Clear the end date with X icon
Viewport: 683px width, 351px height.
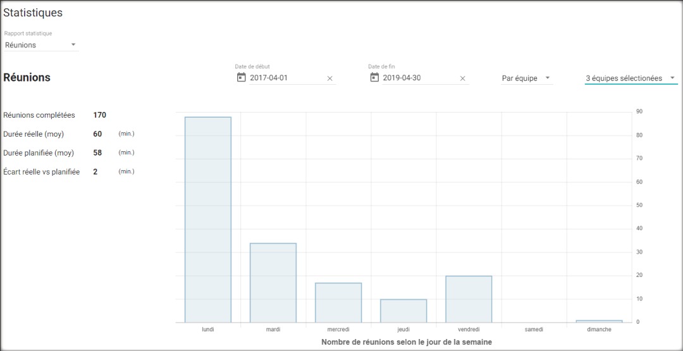[x=462, y=78]
